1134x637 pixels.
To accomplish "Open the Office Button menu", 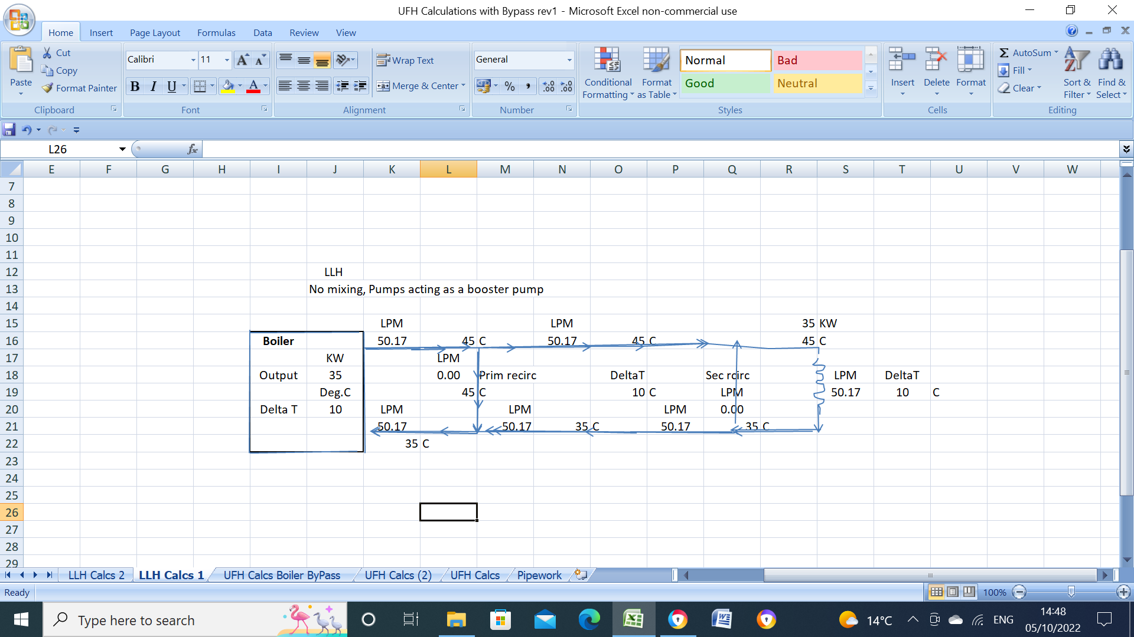I will pos(19,19).
